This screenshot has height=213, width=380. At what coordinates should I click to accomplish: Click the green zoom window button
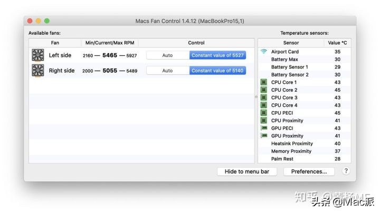tap(47, 21)
